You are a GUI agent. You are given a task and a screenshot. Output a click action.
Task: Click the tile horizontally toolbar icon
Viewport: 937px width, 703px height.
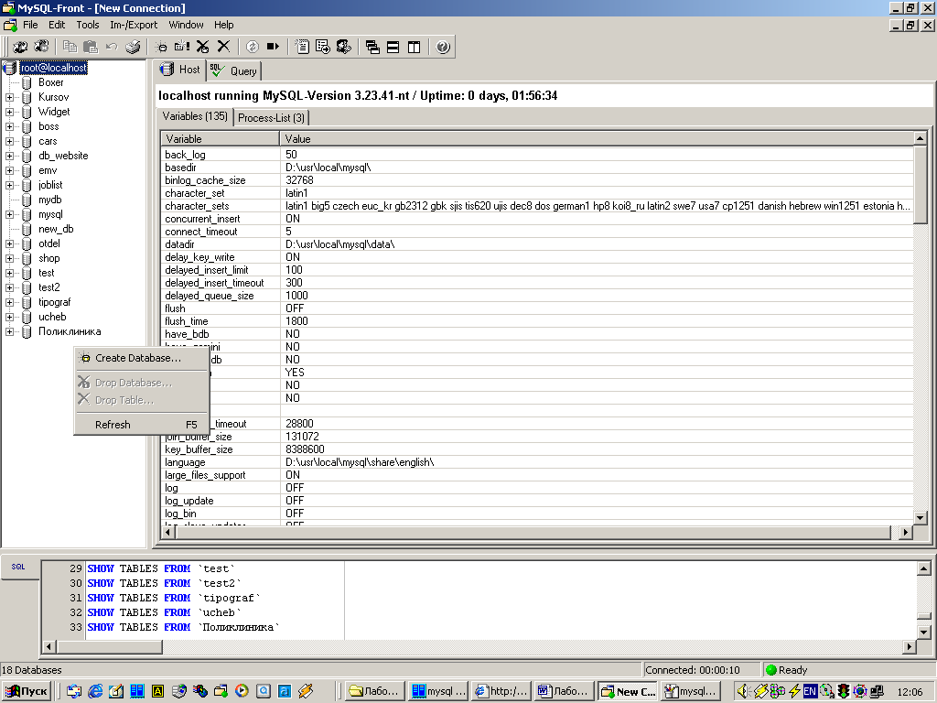[393, 47]
